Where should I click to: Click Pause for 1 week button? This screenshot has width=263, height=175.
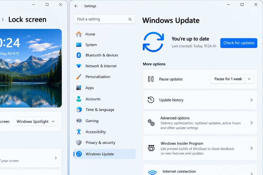(x=228, y=79)
